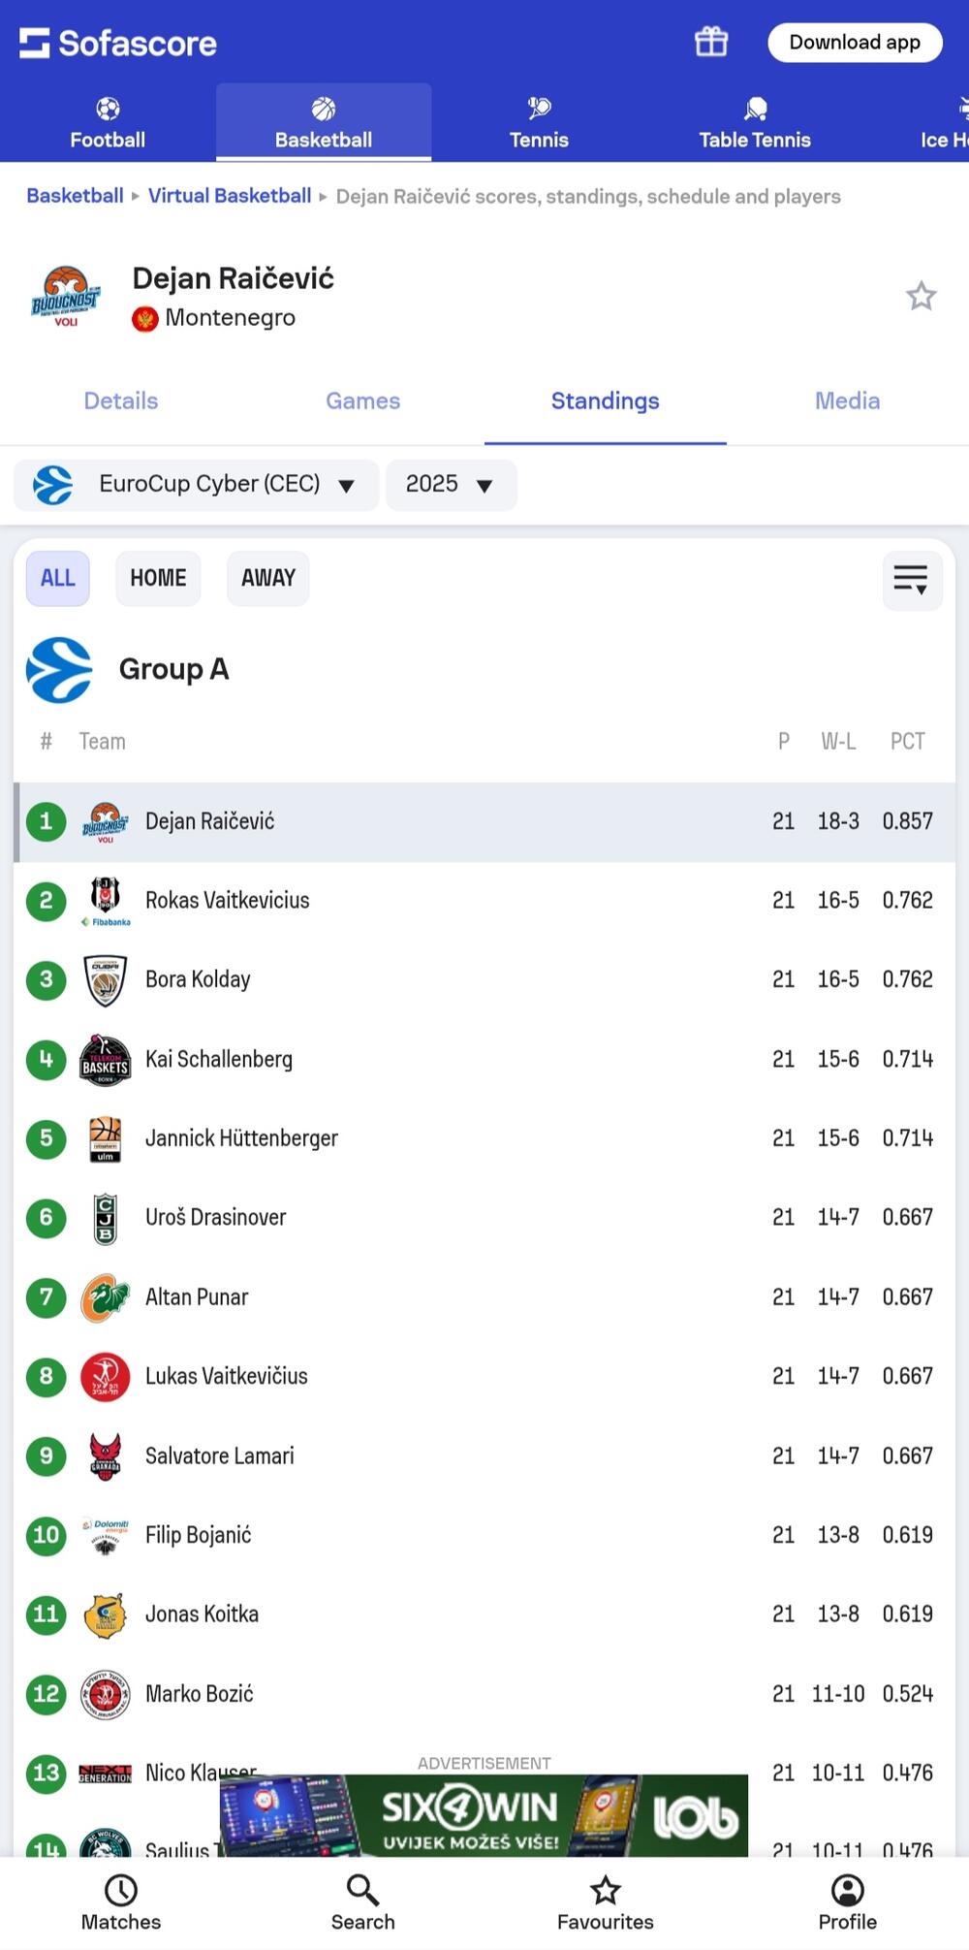The width and height of the screenshot is (969, 1950).
Task: Follow the Virtual Basketball breadcrumb link
Action: point(230,196)
